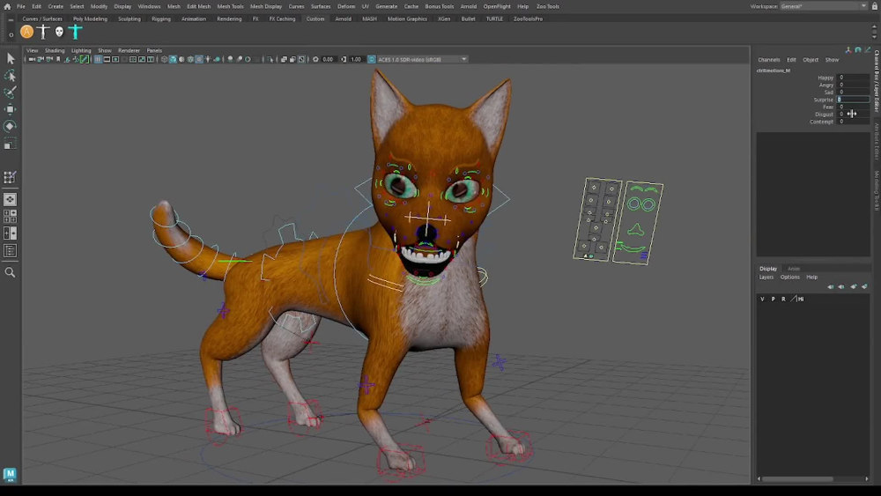Open Layers menu in layer editor

tap(766, 277)
